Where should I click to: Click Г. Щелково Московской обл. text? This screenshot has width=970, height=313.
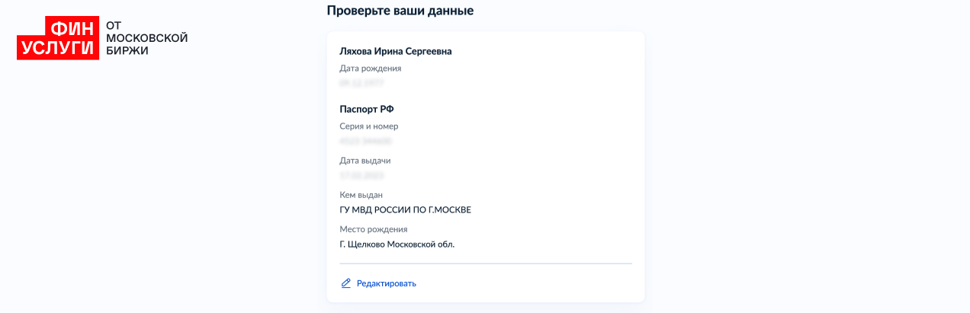tap(397, 244)
